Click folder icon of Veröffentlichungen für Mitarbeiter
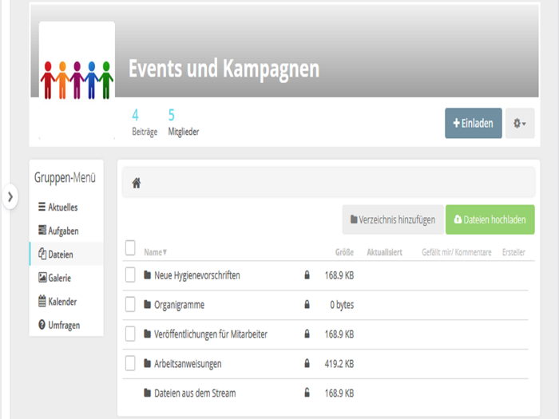Image resolution: width=559 pixels, height=419 pixels. tap(147, 334)
